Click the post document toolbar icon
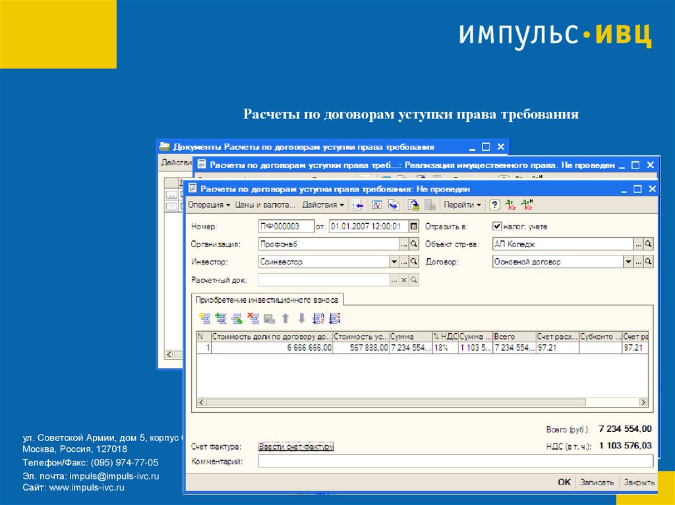The height and width of the screenshot is (505, 675). [x=414, y=205]
